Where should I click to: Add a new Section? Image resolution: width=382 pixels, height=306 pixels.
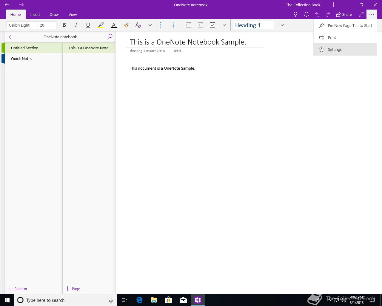17,289
